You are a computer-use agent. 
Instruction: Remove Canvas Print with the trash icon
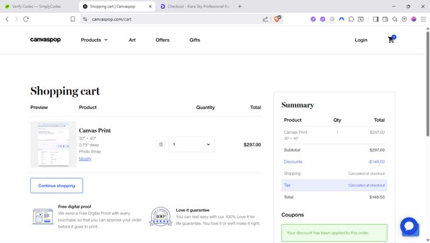point(161,145)
